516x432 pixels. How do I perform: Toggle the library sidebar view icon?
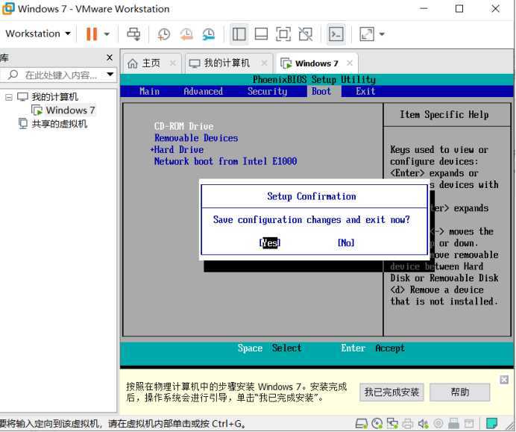[239, 34]
